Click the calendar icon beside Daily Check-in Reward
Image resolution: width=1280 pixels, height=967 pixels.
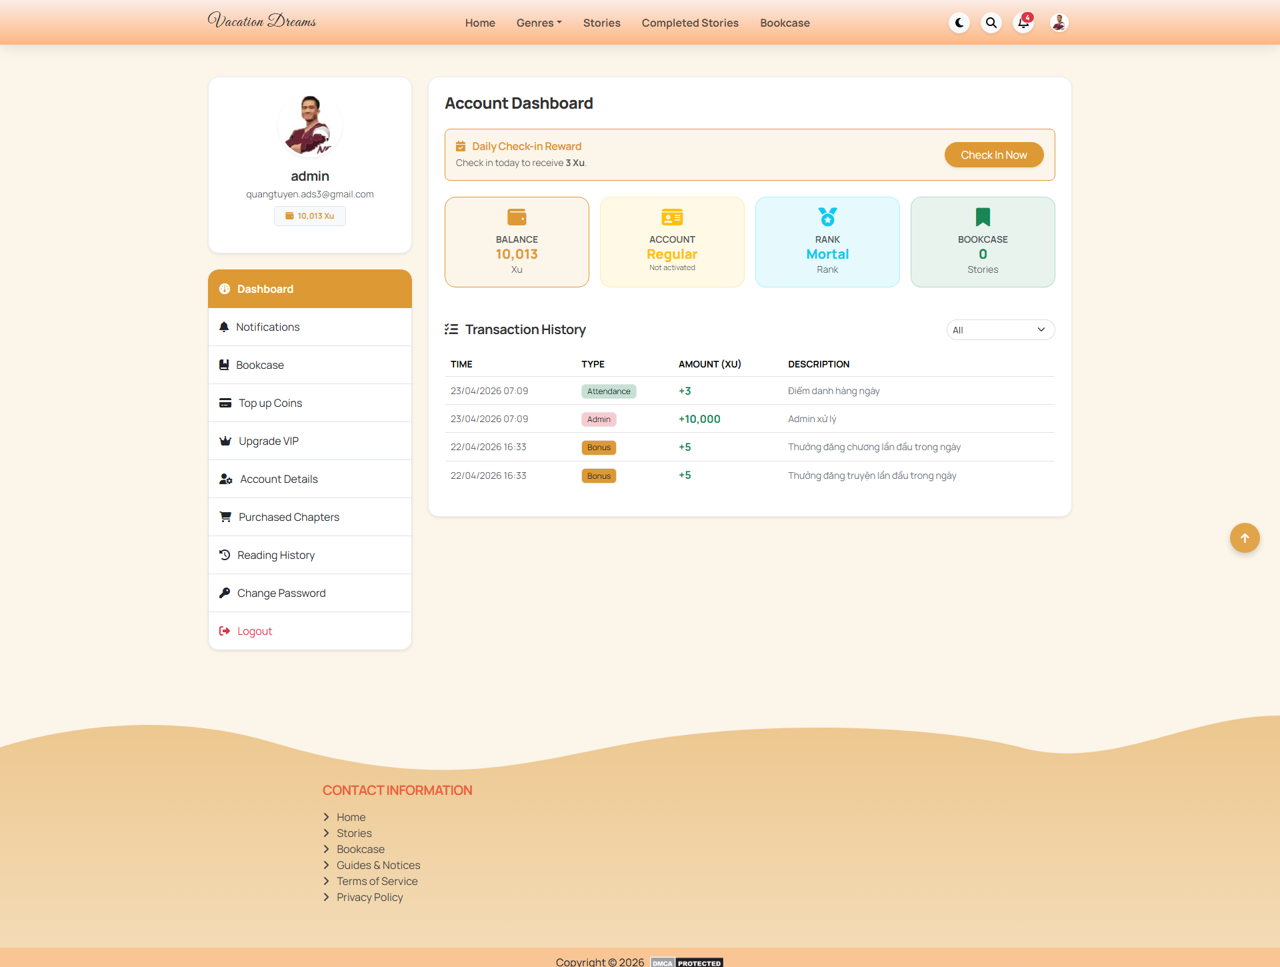pos(461,146)
